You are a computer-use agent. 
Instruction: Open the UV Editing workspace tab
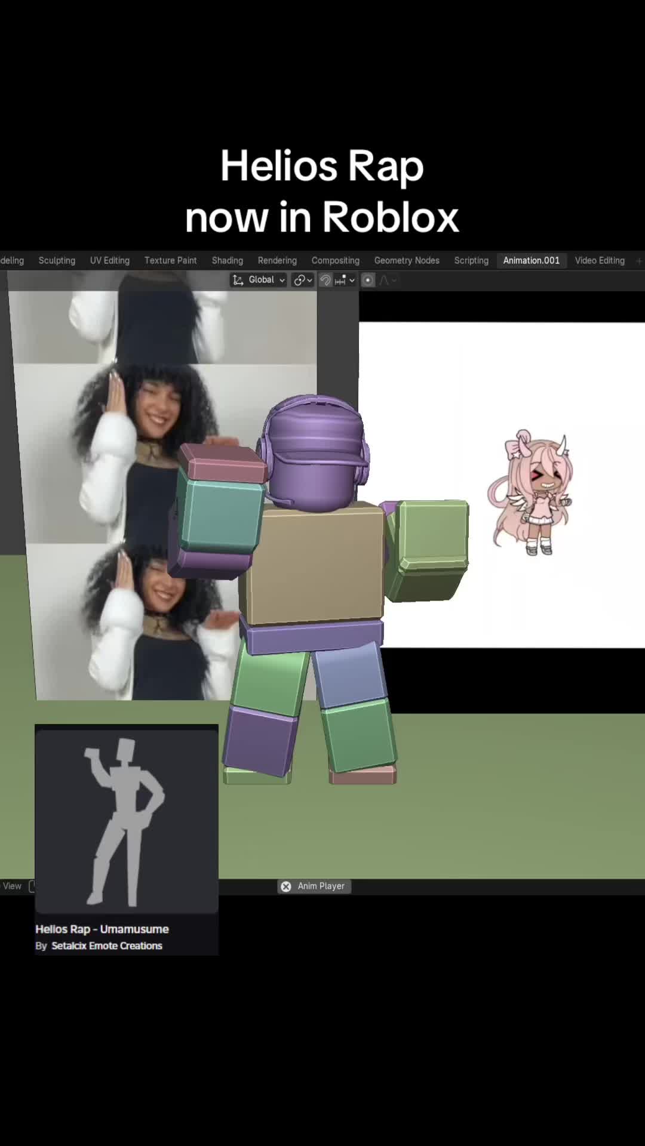(x=109, y=260)
